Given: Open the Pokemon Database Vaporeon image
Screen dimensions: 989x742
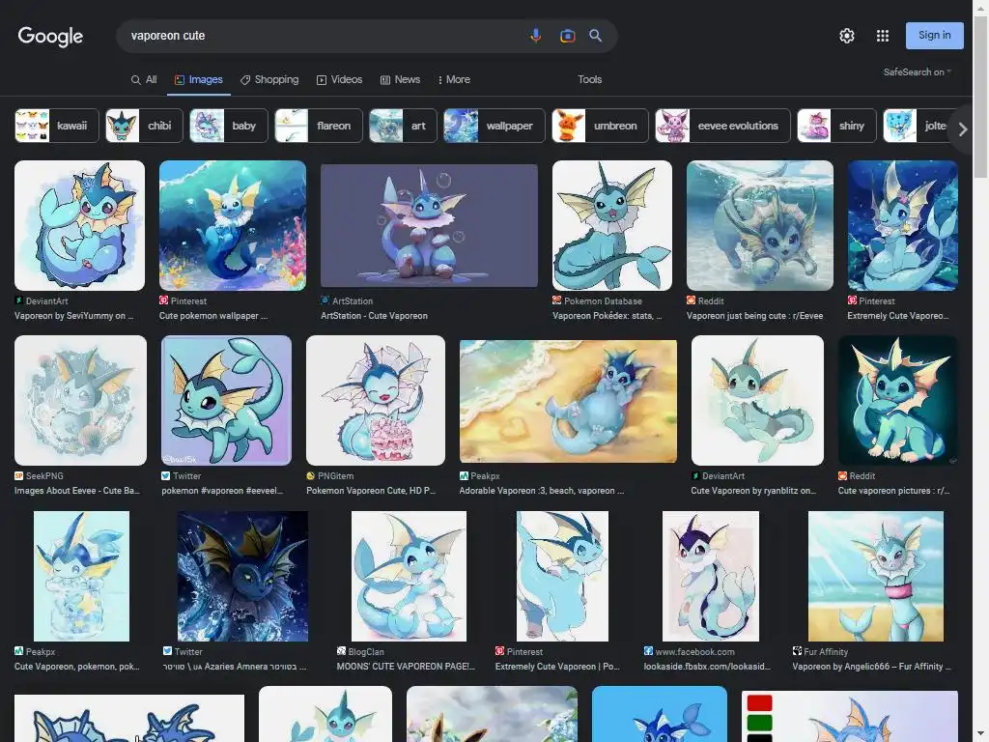Looking at the screenshot, I should (x=612, y=225).
